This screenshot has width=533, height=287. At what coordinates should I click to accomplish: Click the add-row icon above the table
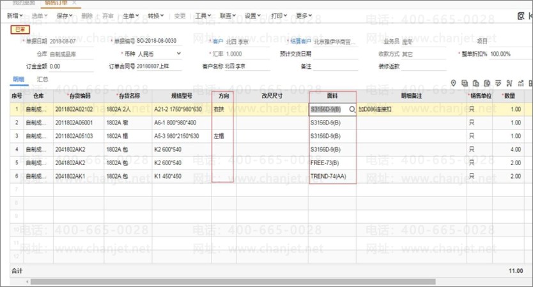pos(465,83)
